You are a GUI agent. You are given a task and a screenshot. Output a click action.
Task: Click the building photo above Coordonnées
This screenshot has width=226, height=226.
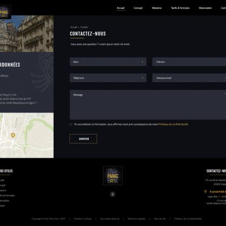(27, 33)
